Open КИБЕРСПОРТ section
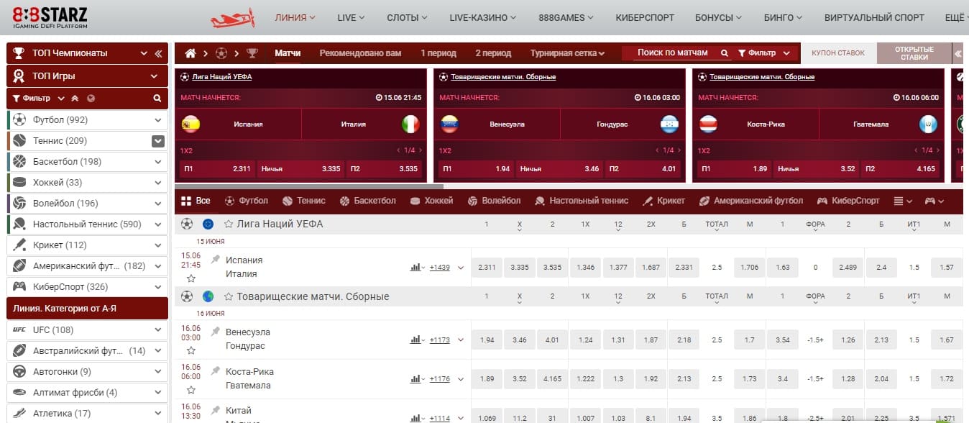This screenshot has width=969, height=423. click(x=645, y=17)
